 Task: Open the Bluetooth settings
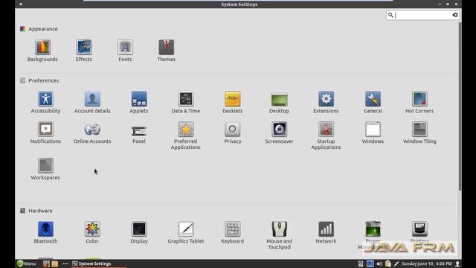(x=45, y=232)
